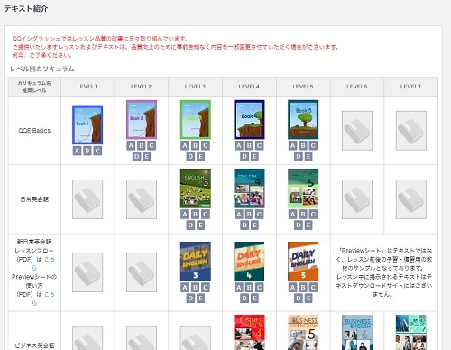Click D button under QQE Basics Book 3
Screen dimensions: 451x350
[190, 156]
